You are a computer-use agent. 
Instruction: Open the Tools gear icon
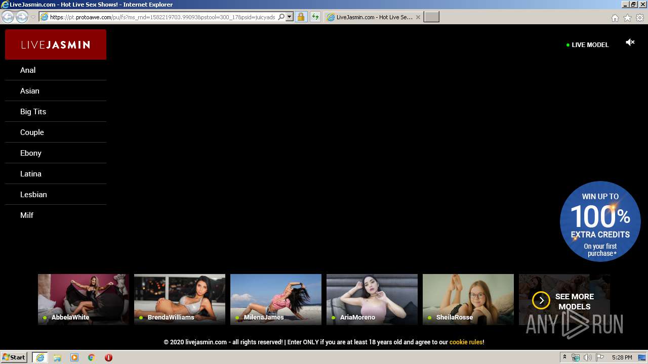pos(640,18)
